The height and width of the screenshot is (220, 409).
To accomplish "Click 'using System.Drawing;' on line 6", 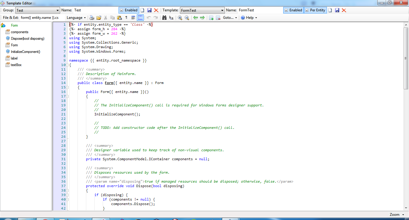I will click(x=91, y=47).
